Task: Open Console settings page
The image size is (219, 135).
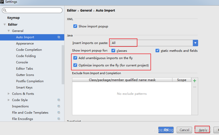Action: click(x=22, y=62)
